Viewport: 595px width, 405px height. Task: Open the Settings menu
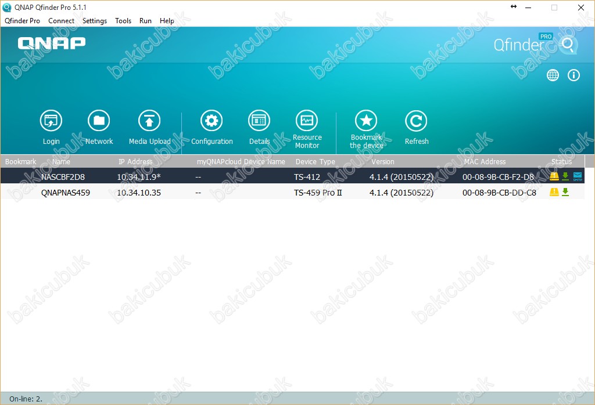pyautogui.click(x=95, y=21)
